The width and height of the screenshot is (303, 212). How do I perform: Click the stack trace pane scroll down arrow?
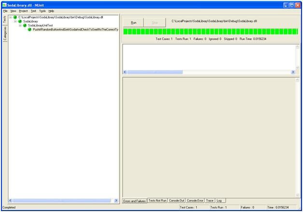coord(297,195)
